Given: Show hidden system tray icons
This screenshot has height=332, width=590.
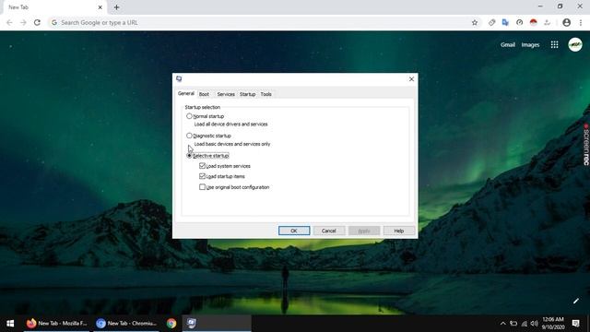Looking at the screenshot, I should [x=502, y=324].
